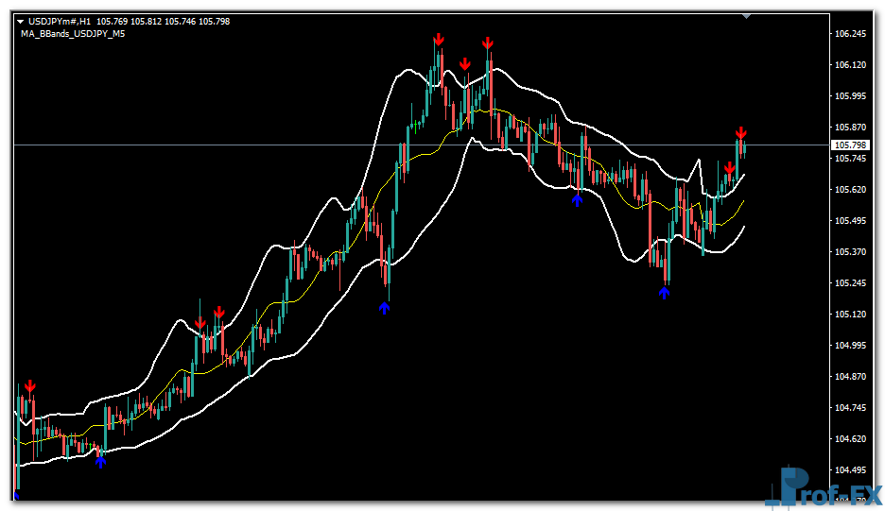Select the rightmost blue up arrow
885x511 pixels.
tap(664, 293)
